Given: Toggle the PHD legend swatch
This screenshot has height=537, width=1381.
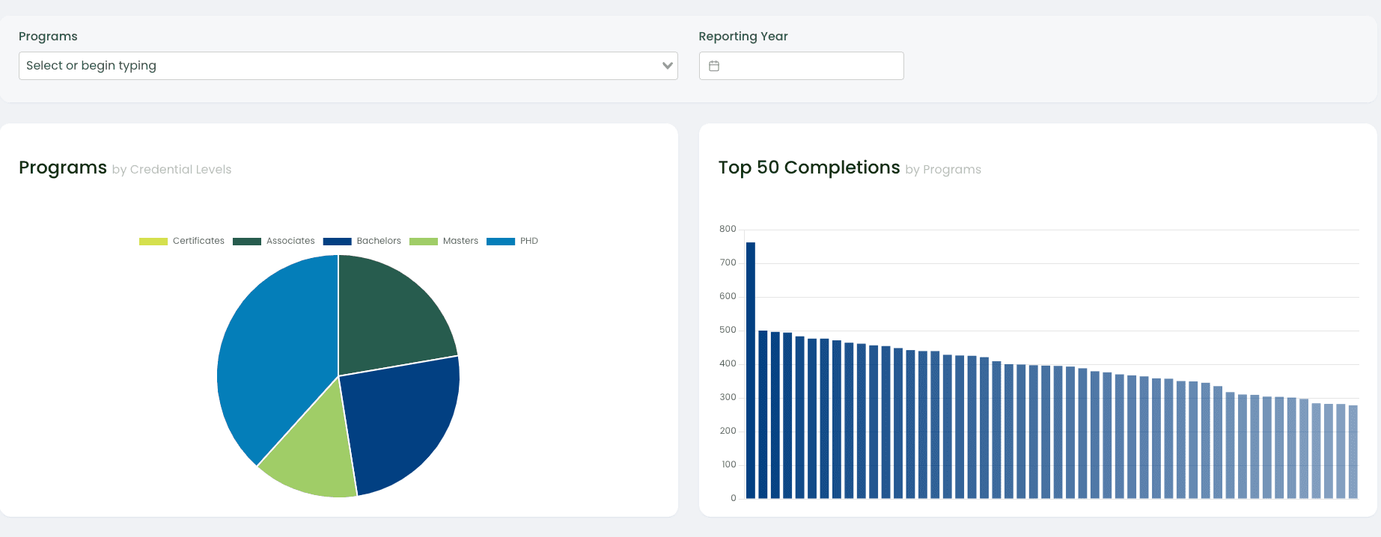Looking at the screenshot, I should 501,242.
